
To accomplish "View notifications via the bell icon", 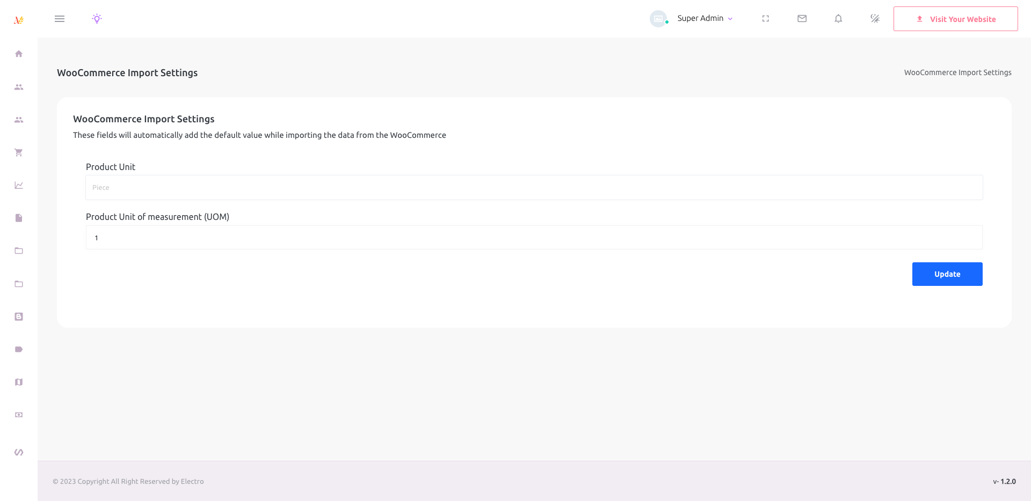I will pyautogui.click(x=838, y=18).
